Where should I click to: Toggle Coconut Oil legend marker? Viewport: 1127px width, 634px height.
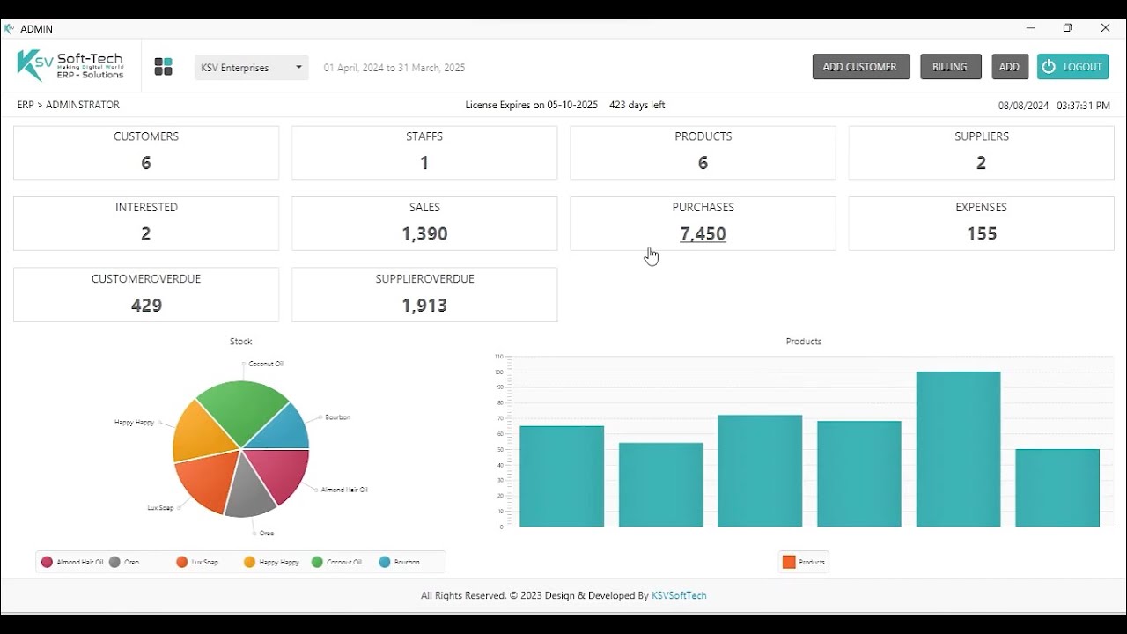tap(317, 562)
